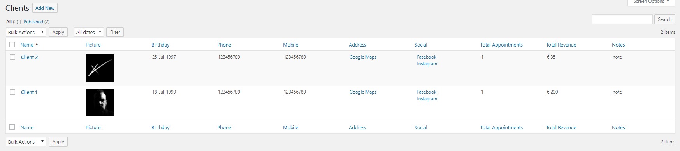Click the Name column sort arrow
The height and width of the screenshot is (151, 680).
click(37, 45)
